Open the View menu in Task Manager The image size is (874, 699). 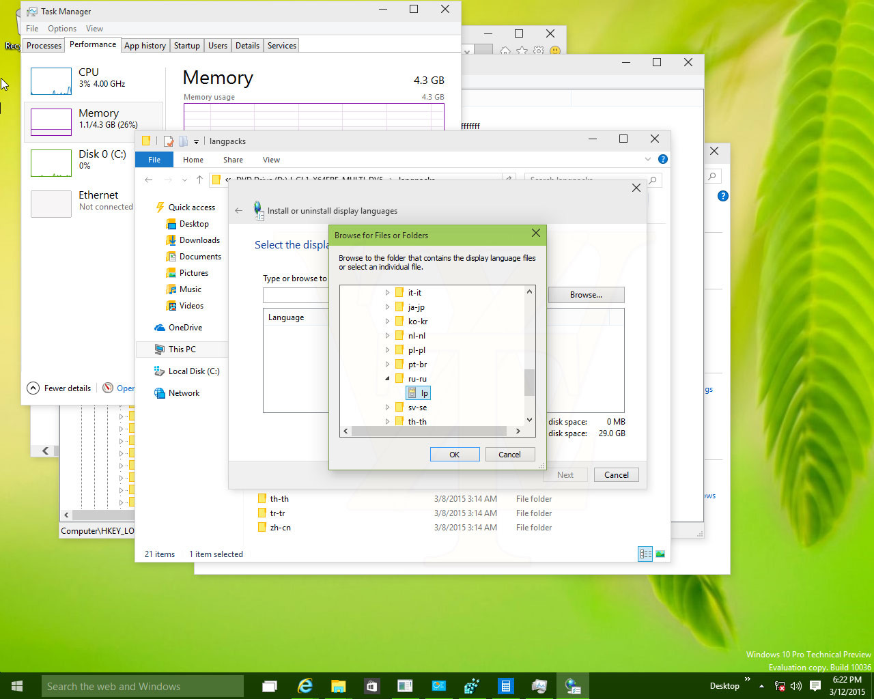click(94, 29)
